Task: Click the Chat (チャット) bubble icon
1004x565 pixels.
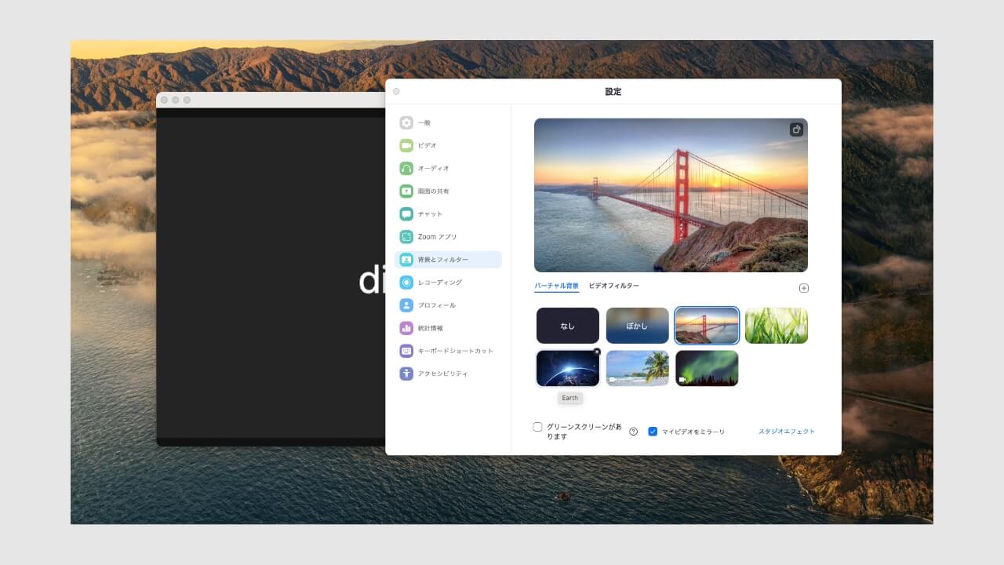Action: tap(406, 213)
